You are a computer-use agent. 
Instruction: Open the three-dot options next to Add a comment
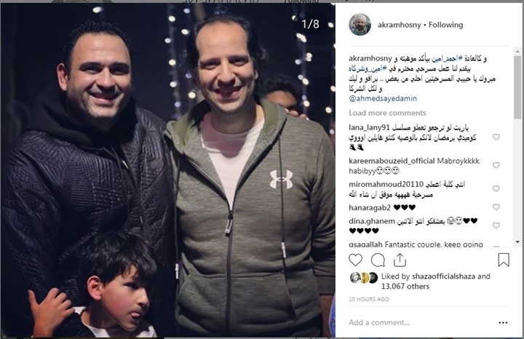[x=503, y=323]
